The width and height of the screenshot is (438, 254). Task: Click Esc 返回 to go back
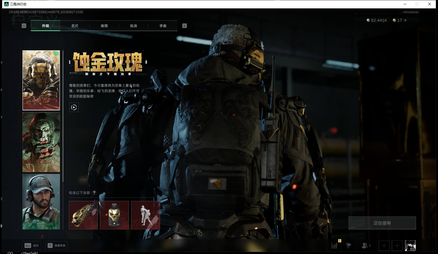[32, 245]
